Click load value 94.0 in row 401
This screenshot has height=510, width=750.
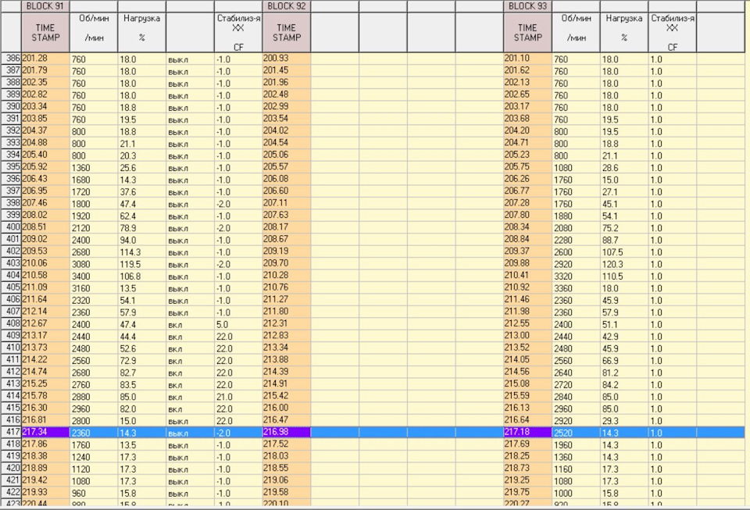[141, 241]
